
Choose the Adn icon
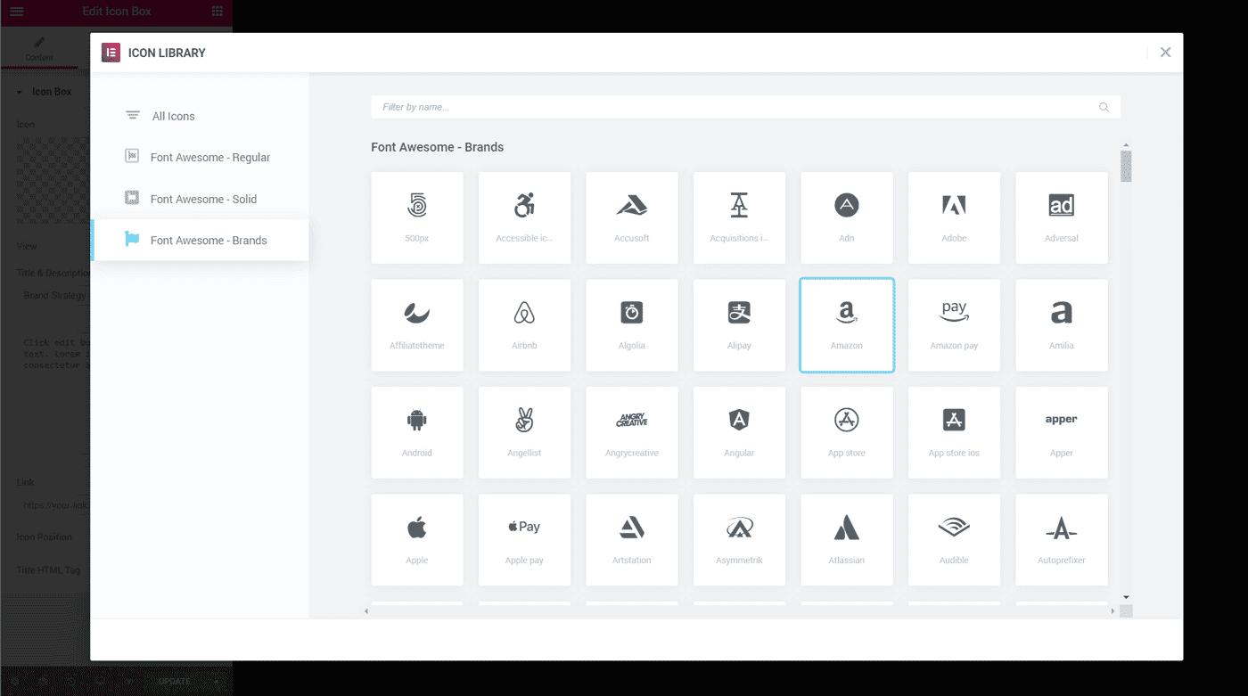coord(847,217)
